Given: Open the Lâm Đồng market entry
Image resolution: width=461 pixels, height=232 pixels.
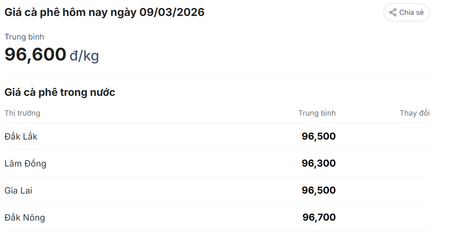Looking at the screenshot, I should point(26,164).
